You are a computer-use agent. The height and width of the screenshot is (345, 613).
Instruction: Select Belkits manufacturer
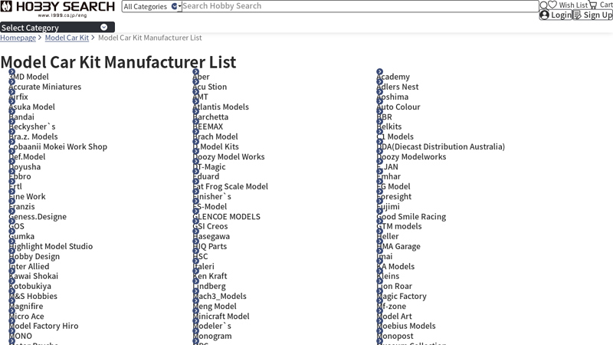(x=389, y=127)
